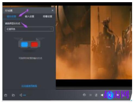The height and width of the screenshot is (103, 134).
Task: Click the 3D设置 panel title
Action: 9,11
